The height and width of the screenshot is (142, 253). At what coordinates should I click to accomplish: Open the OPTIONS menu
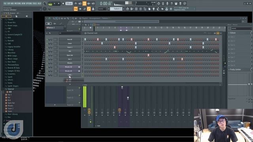pos(29,3)
